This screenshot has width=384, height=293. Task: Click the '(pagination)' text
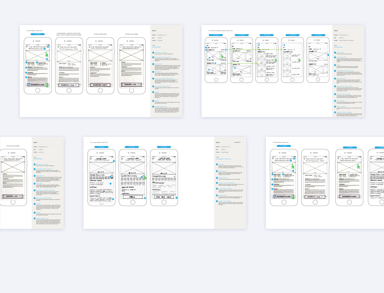coord(237,142)
